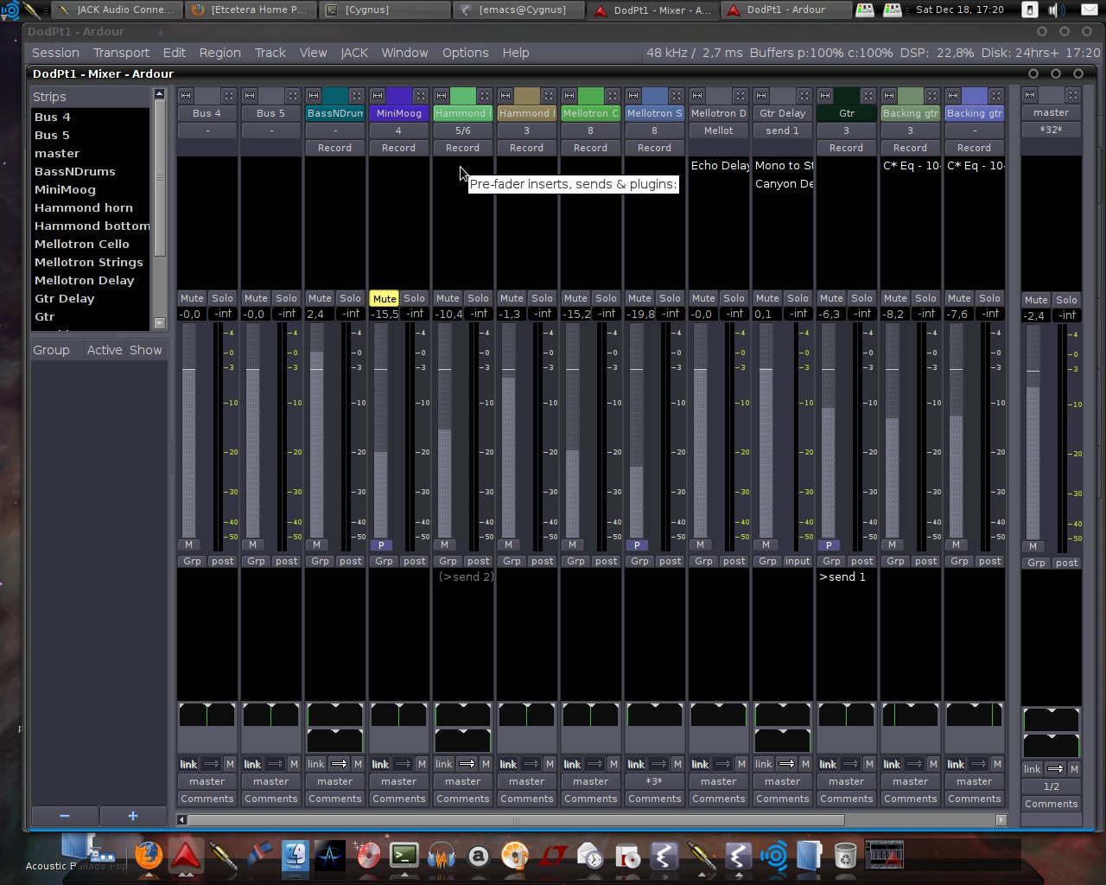Open input selector '5/6' on Hammond strip
The height and width of the screenshot is (885, 1106).
[x=462, y=131]
